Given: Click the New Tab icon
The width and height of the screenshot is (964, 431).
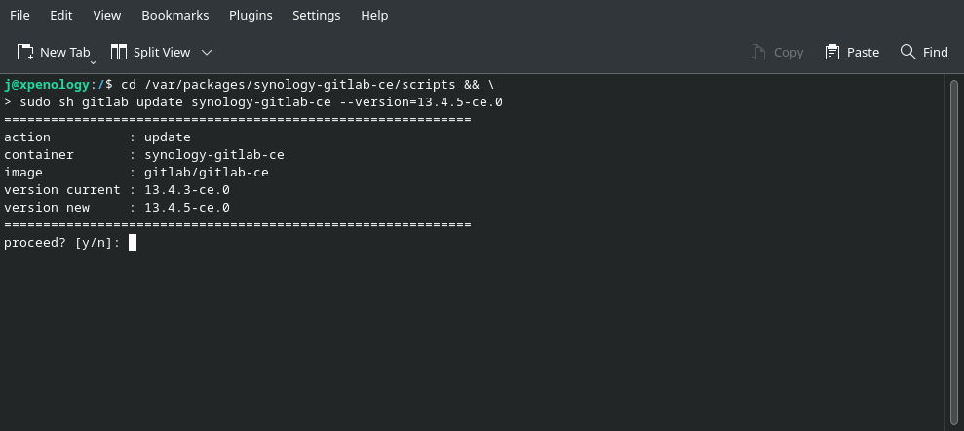Looking at the screenshot, I should (x=25, y=53).
